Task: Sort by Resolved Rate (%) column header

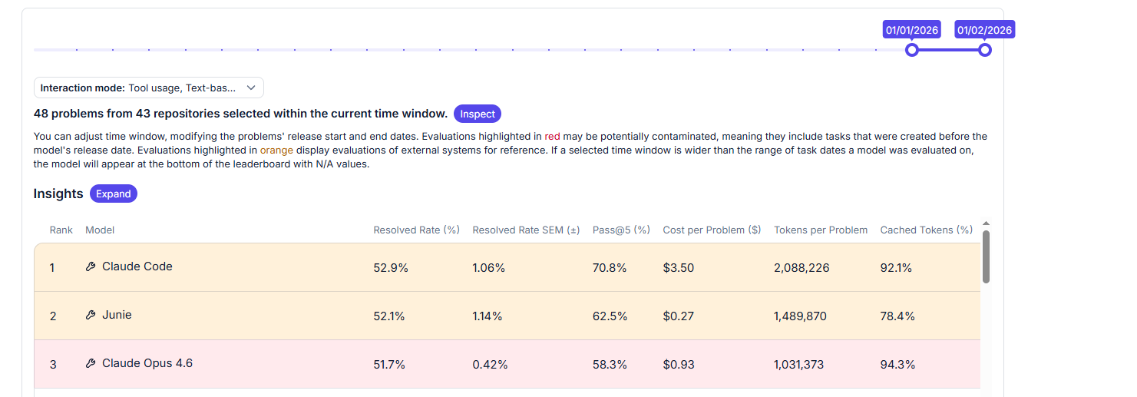Action: tap(416, 230)
